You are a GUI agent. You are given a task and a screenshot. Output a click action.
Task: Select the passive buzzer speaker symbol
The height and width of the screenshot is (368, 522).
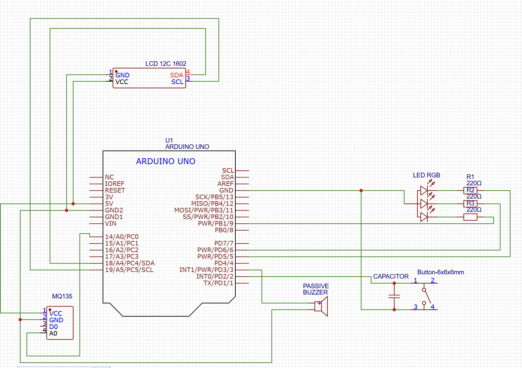(x=321, y=306)
